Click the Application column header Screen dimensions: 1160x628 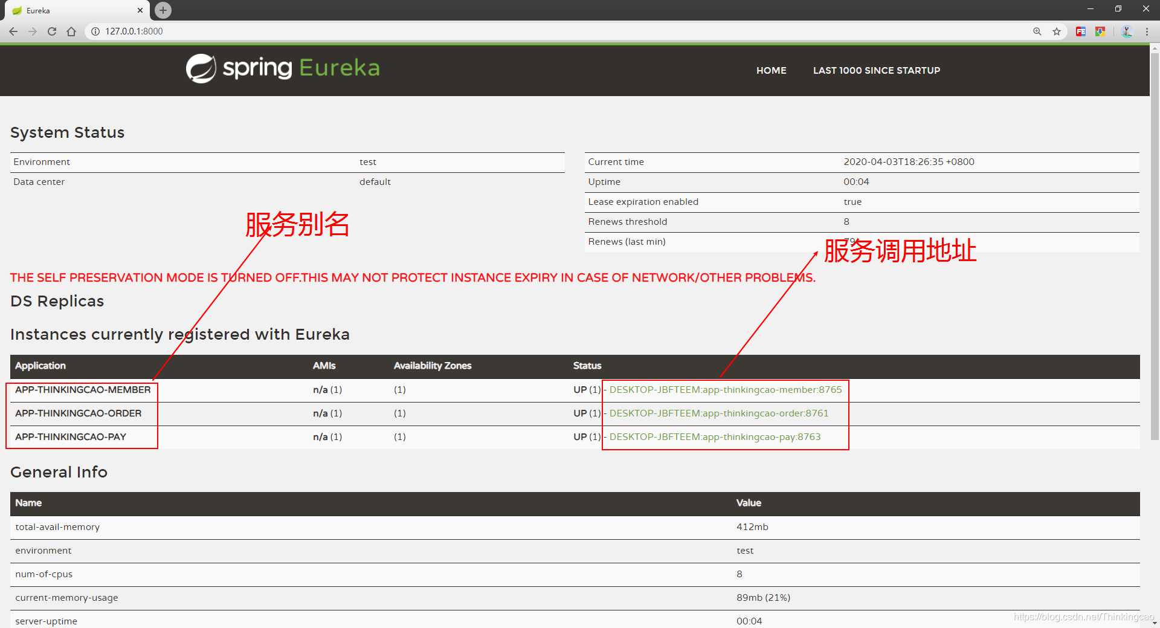coord(40,366)
